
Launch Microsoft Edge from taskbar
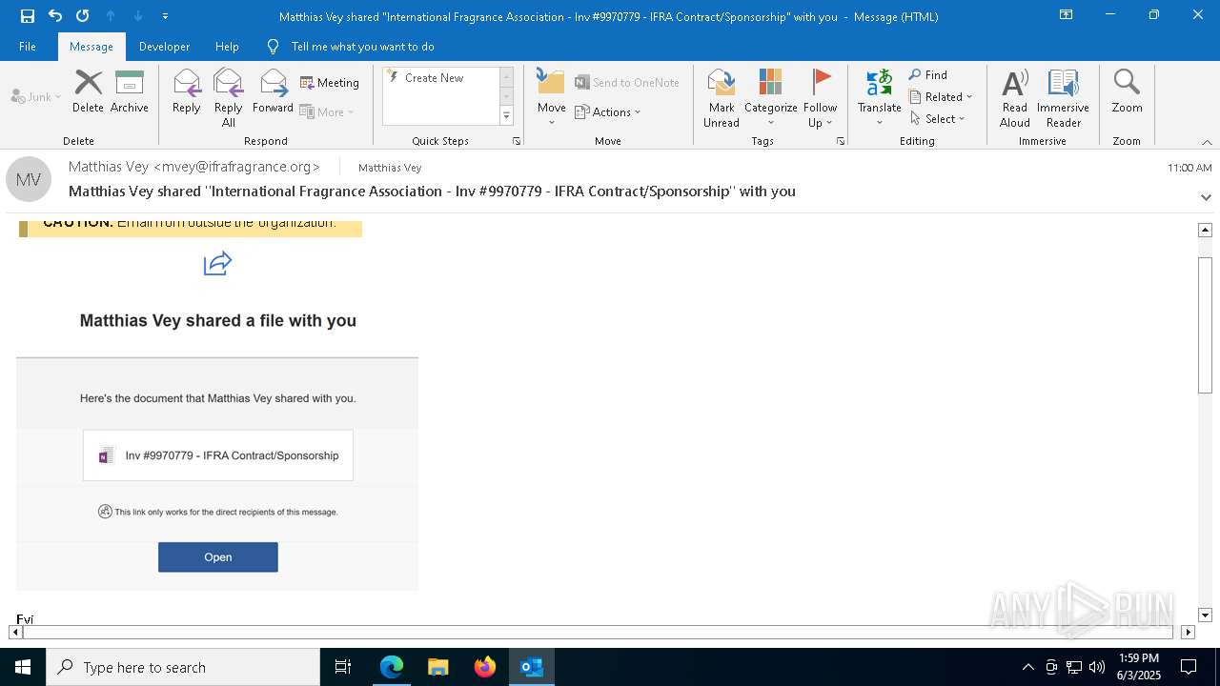392,667
